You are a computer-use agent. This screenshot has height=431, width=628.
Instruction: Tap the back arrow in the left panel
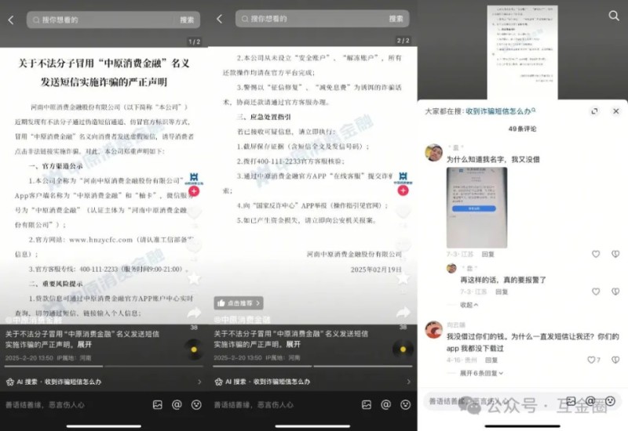10,20
